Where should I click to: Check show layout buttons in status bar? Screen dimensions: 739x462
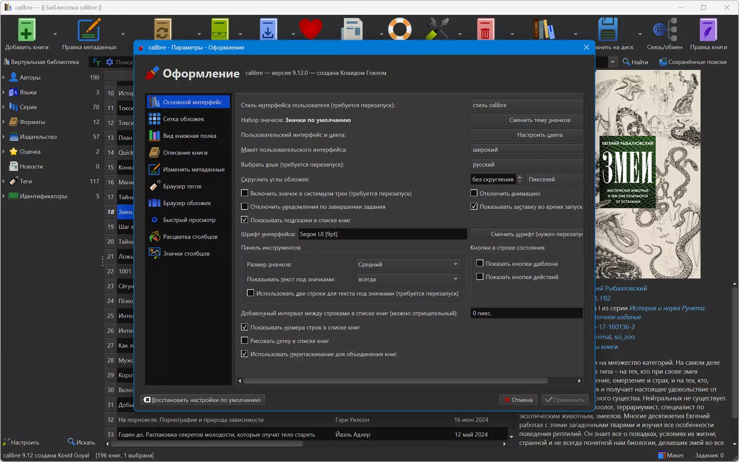(480, 263)
